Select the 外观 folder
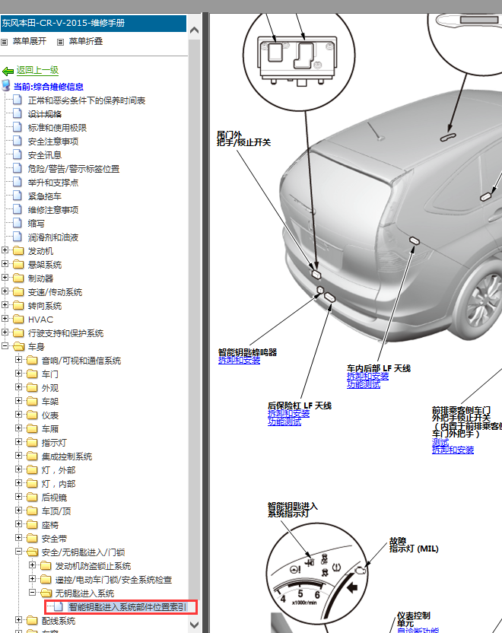 (50, 388)
